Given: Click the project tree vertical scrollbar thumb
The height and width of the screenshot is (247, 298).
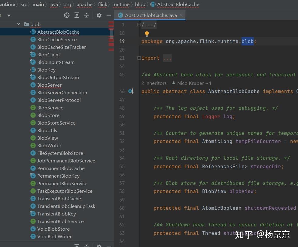Looking at the screenshot, I should [x=112, y=33].
